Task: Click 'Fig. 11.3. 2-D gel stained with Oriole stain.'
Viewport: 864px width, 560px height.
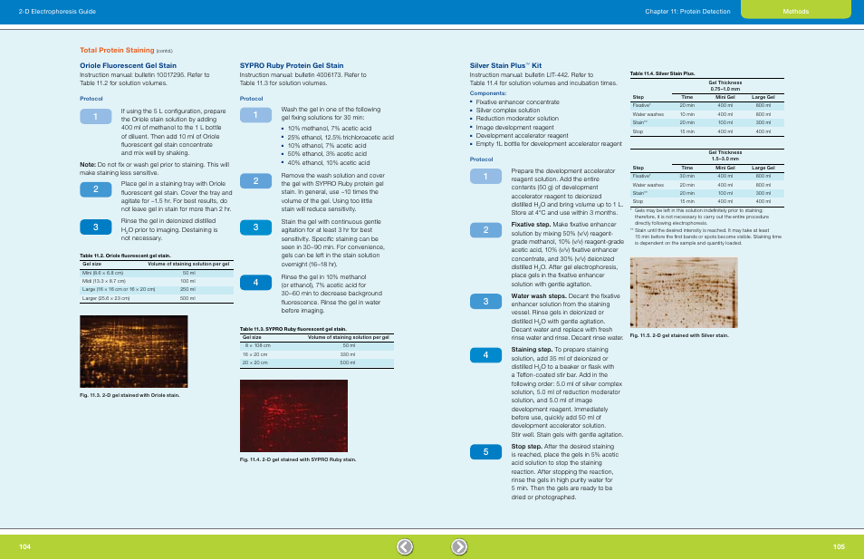Action: (x=130, y=395)
